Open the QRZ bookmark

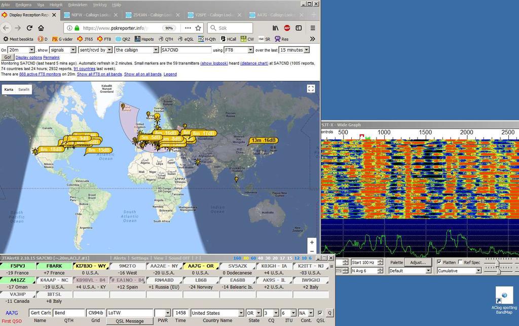tap(123, 39)
